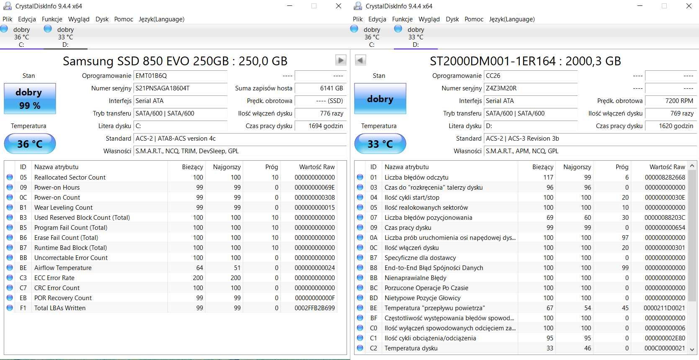
Task: Select Erase Fail Count (Total) row
Action: pyautogui.click(x=172, y=237)
